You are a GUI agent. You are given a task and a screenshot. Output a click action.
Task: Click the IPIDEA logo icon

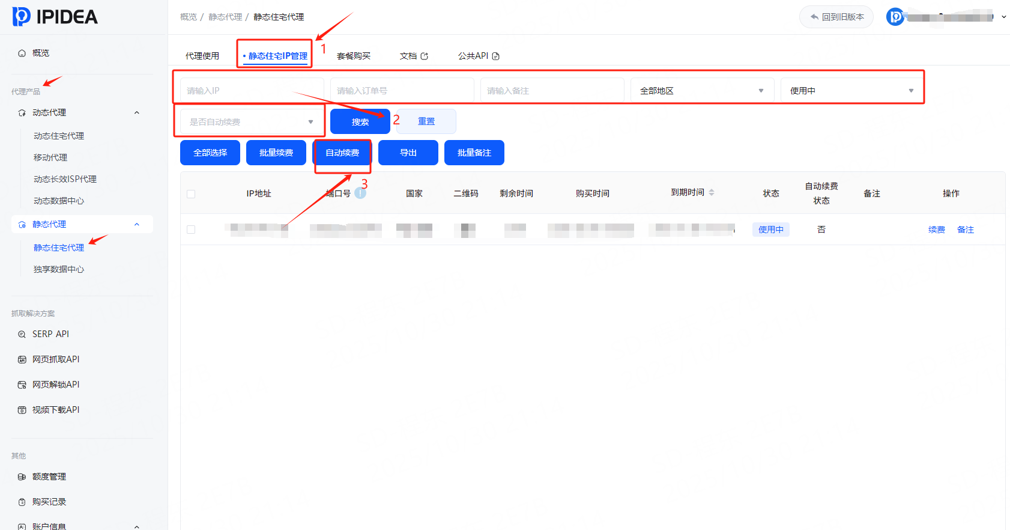(22, 16)
